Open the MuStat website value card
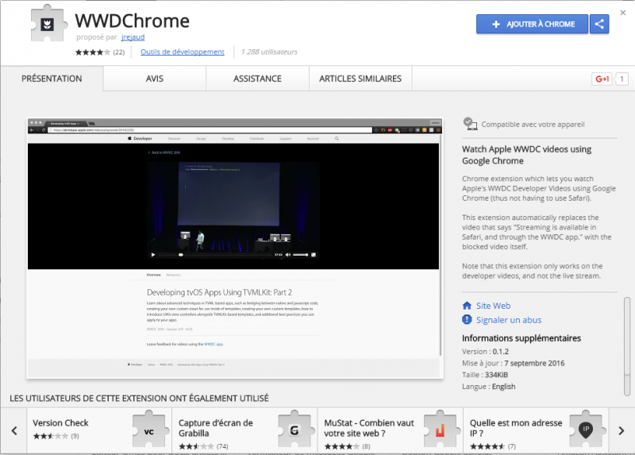635x455 pixels. pos(391,430)
